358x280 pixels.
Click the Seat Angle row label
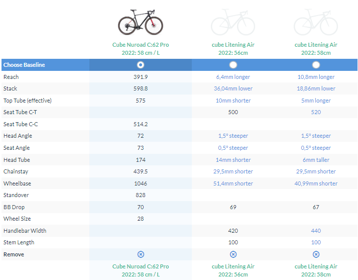pos(17,148)
